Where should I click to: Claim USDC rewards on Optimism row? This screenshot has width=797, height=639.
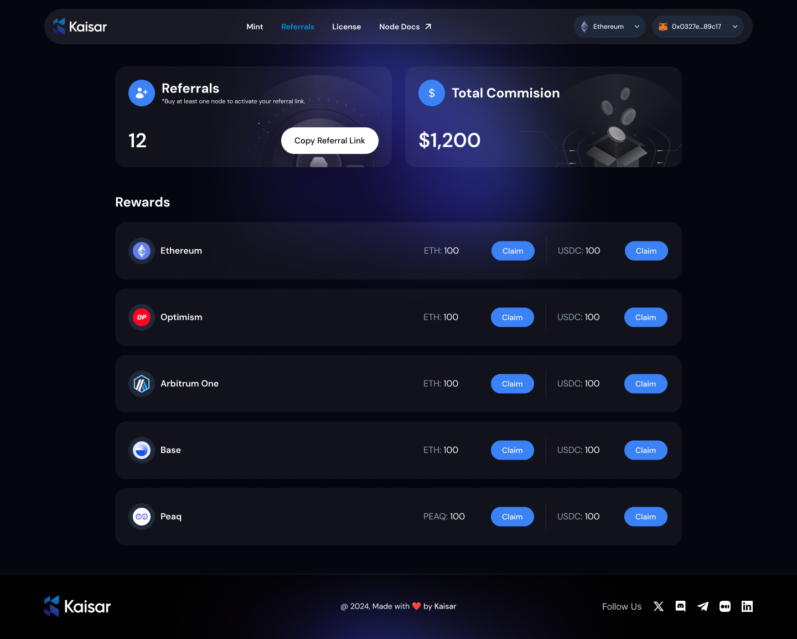pos(646,317)
